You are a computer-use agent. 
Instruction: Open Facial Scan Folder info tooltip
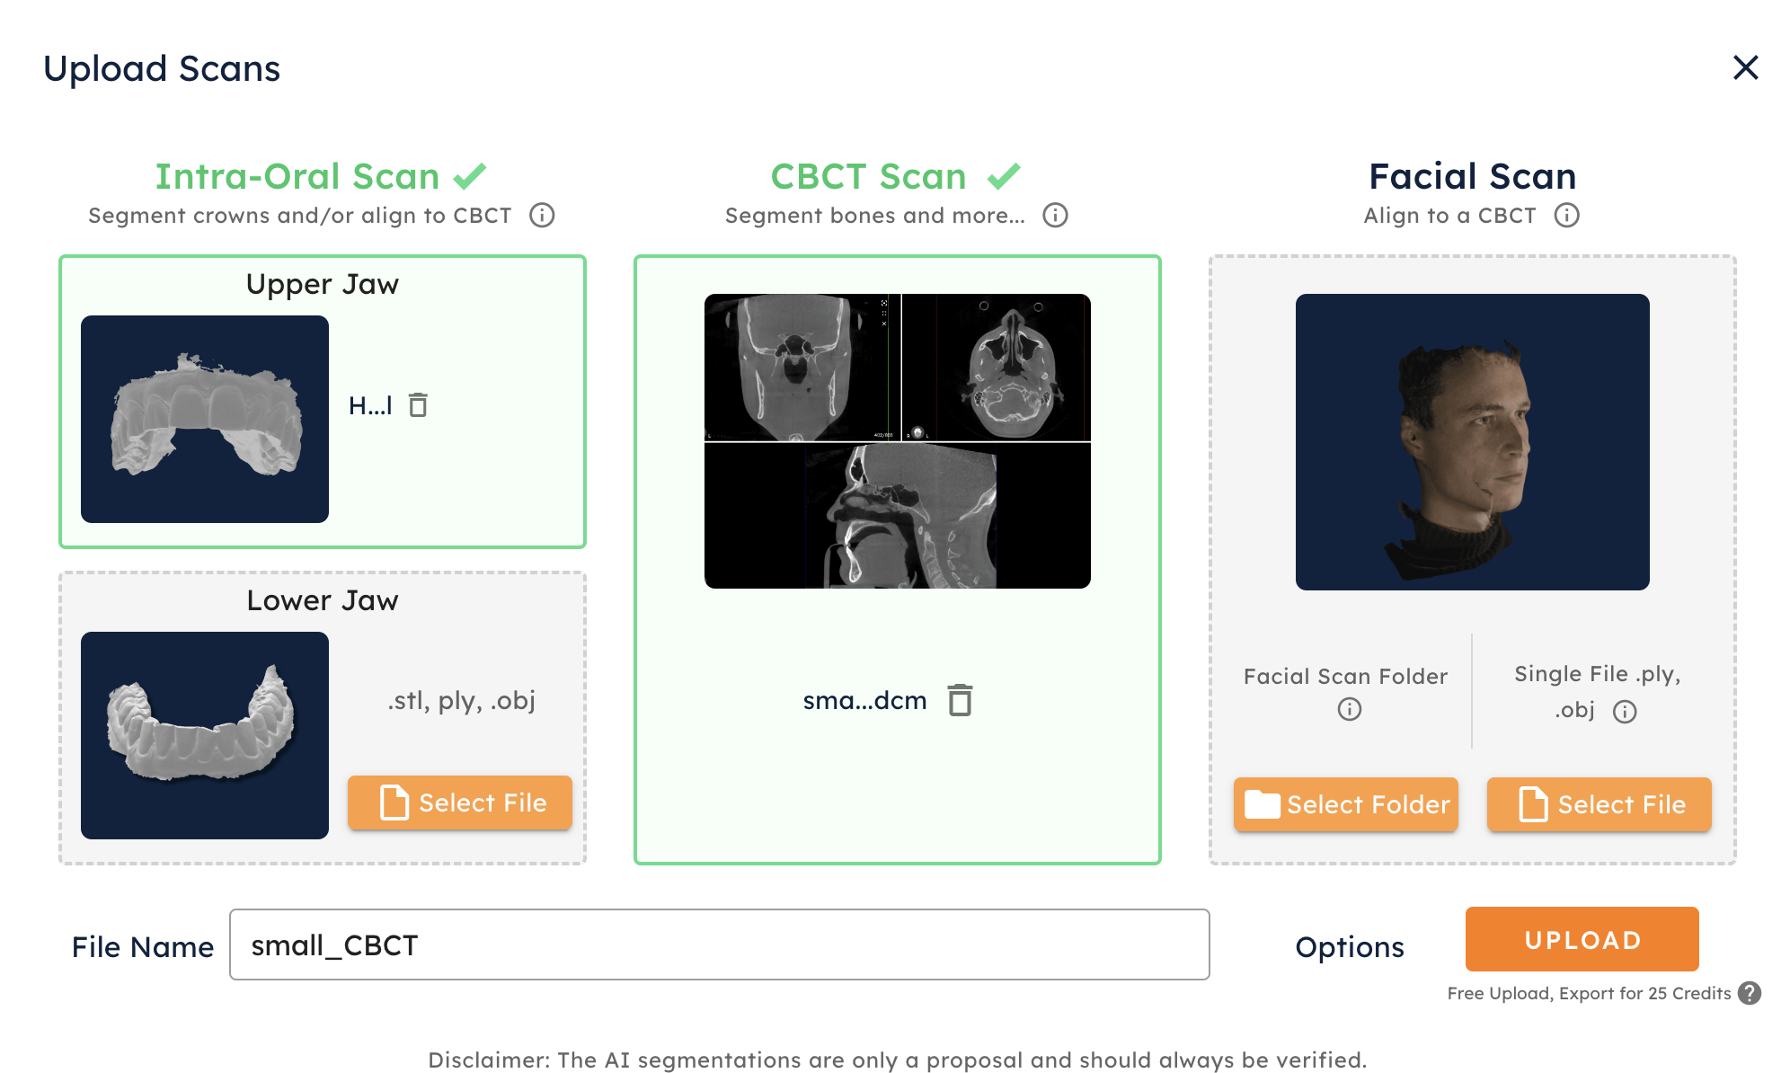click(1349, 710)
